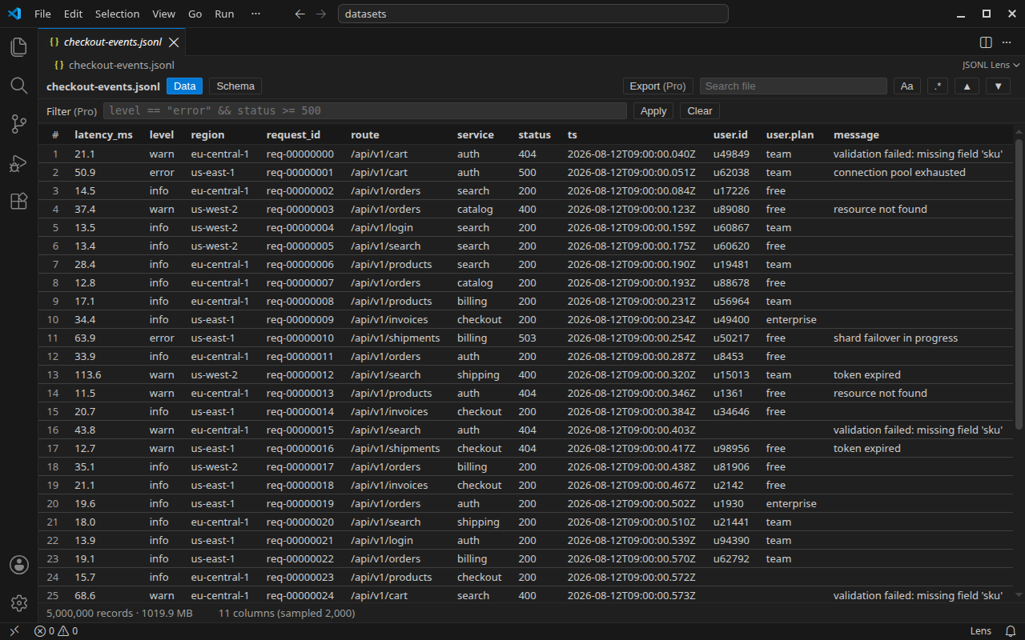Image resolution: width=1025 pixels, height=640 pixels.
Task: Open the Go menu
Action: click(x=195, y=14)
